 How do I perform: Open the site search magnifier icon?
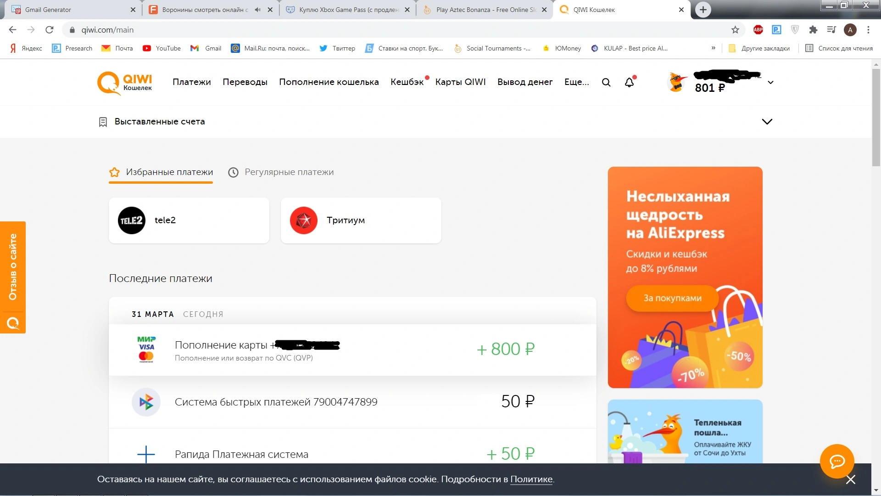click(x=606, y=83)
